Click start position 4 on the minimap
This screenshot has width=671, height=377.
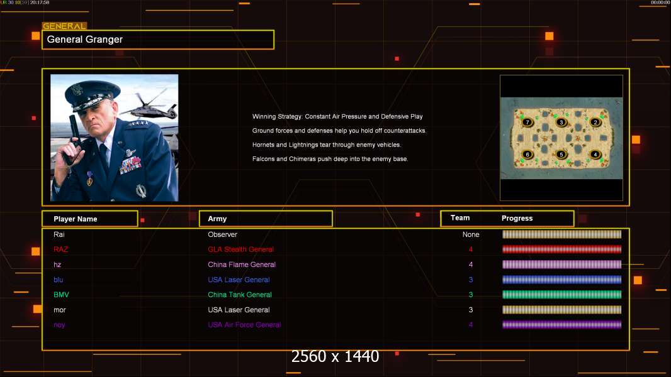click(595, 155)
